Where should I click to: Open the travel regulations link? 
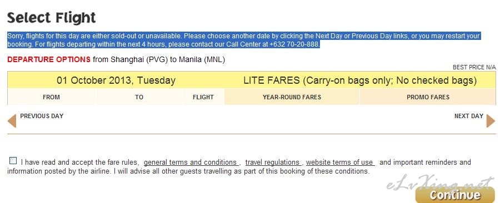coord(273,163)
